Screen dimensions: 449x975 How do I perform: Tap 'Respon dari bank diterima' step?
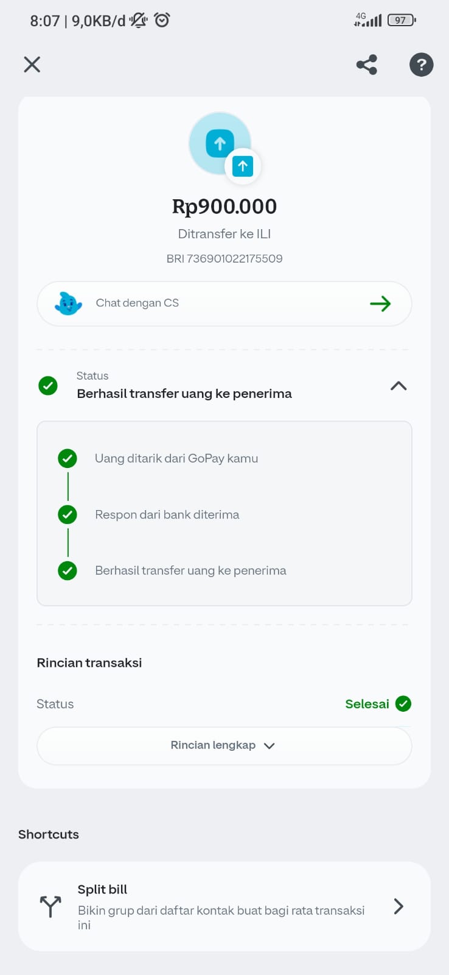pyautogui.click(x=167, y=514)
